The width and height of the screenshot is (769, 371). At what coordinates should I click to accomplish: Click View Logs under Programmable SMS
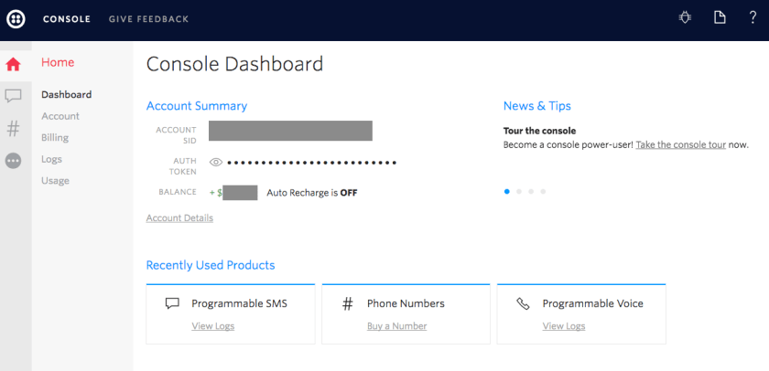pos(212,326)
